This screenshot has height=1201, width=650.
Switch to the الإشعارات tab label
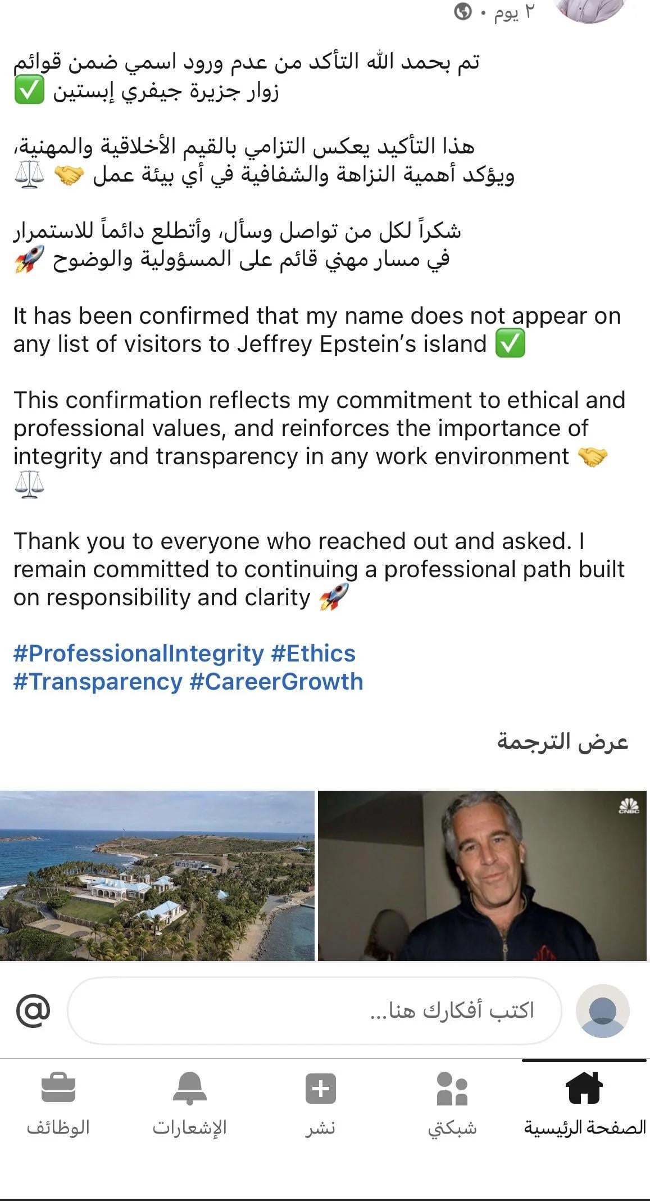coord(190,1127)
